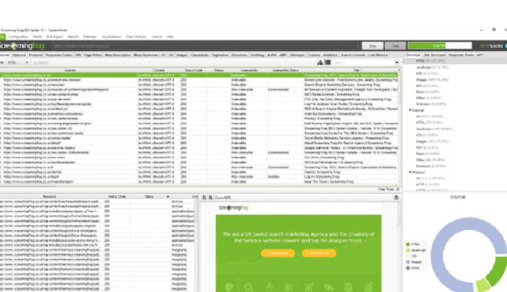Viewport: 507px width, 292px height.
Task: Open the Reports menu
Action: point(73,36)
